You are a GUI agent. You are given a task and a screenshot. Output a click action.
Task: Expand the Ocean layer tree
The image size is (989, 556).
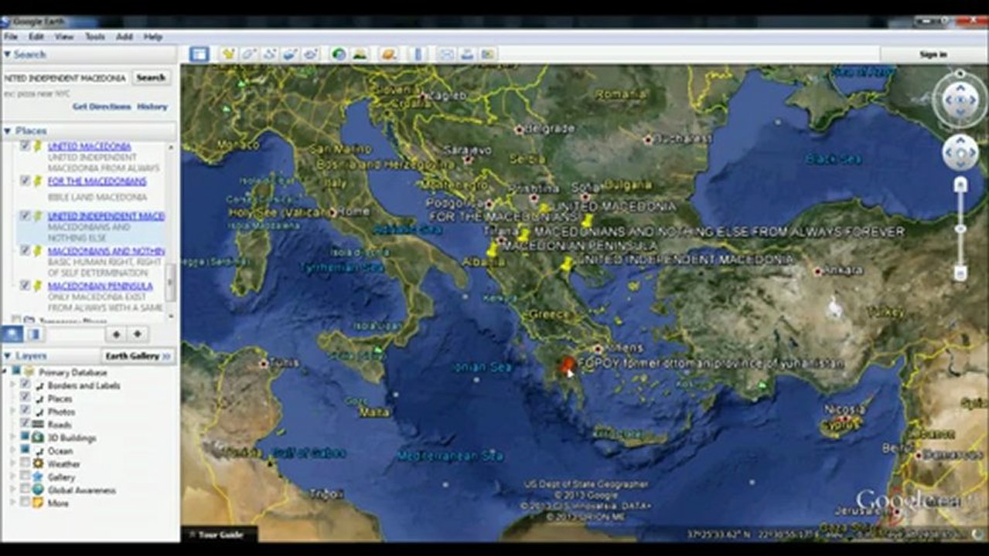point(13,450)
